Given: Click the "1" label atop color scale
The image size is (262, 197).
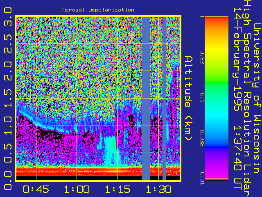Looking at the screenshot, I should [x=202, y=16].
